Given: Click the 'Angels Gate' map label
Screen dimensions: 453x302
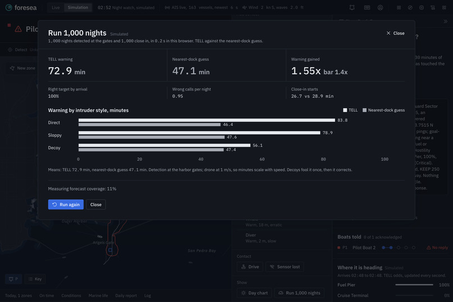Looking at the screenshot, I should (103, 242).
